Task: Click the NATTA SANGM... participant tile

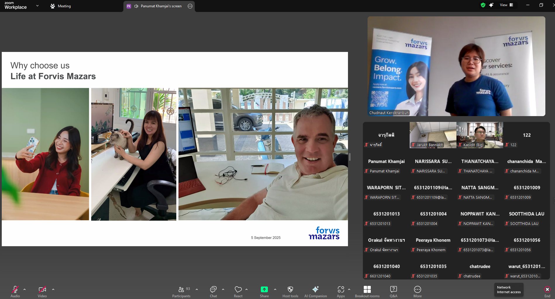Action: [x=480, y=188]
